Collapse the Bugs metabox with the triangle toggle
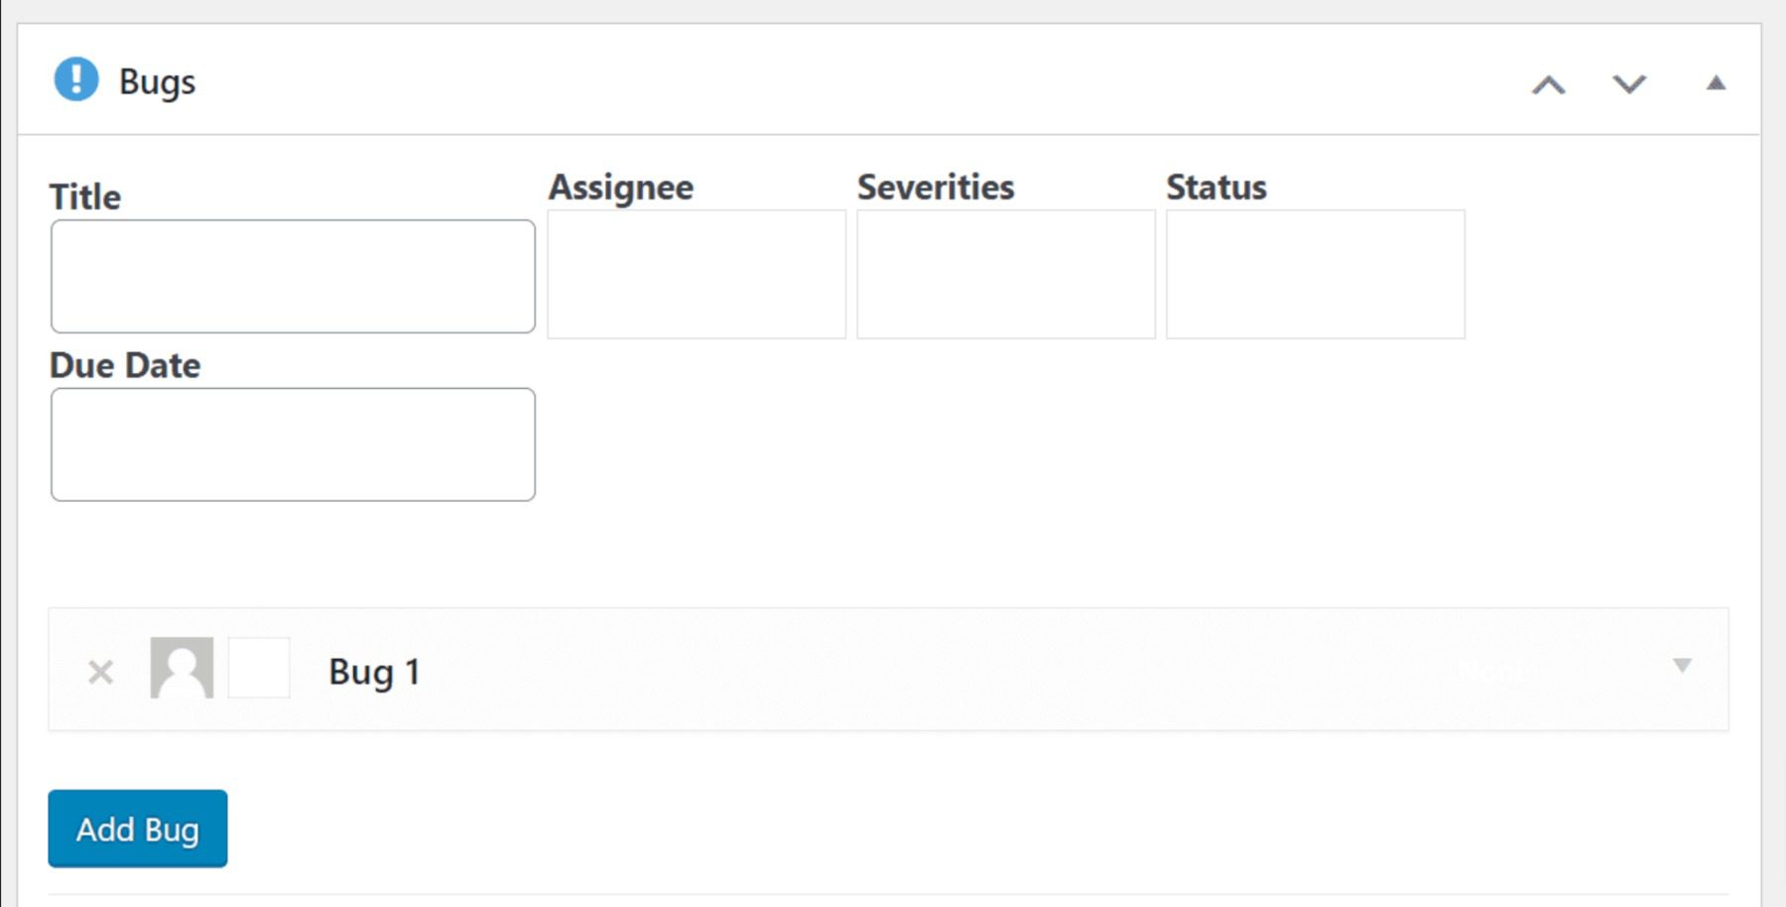 click(x=1714, y=83)
